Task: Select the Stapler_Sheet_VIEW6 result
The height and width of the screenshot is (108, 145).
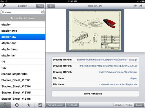Action: pos(23,99)
